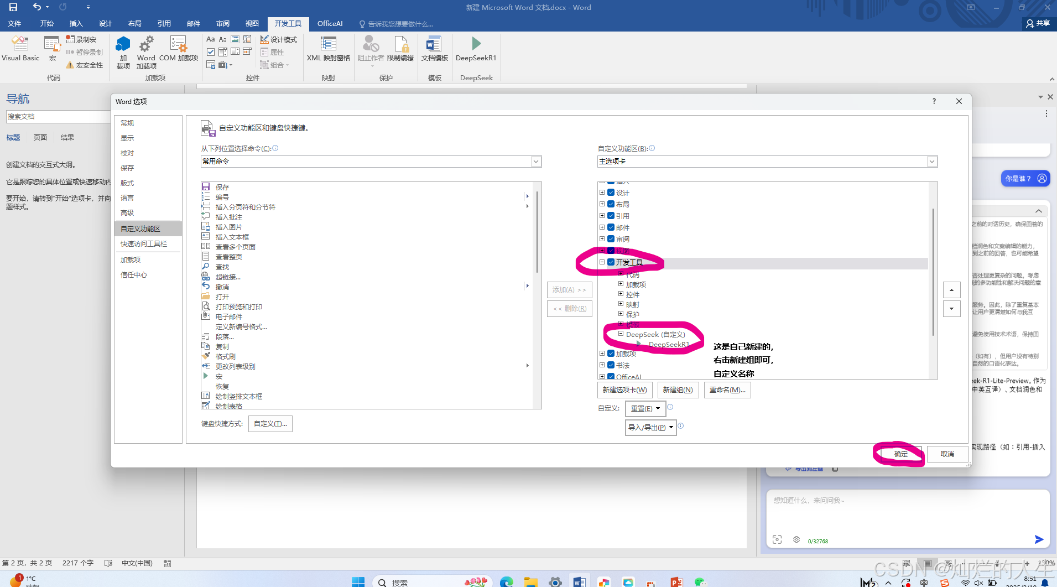Open the 导入/导出(P) dropdown
The width and height of the screenshot is (1057, 587).
651,427
